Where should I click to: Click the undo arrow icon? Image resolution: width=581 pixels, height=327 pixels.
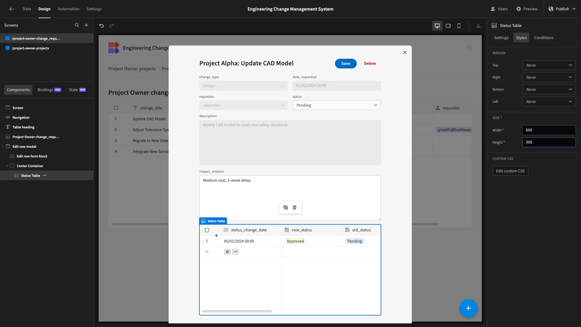pos(101,26)
